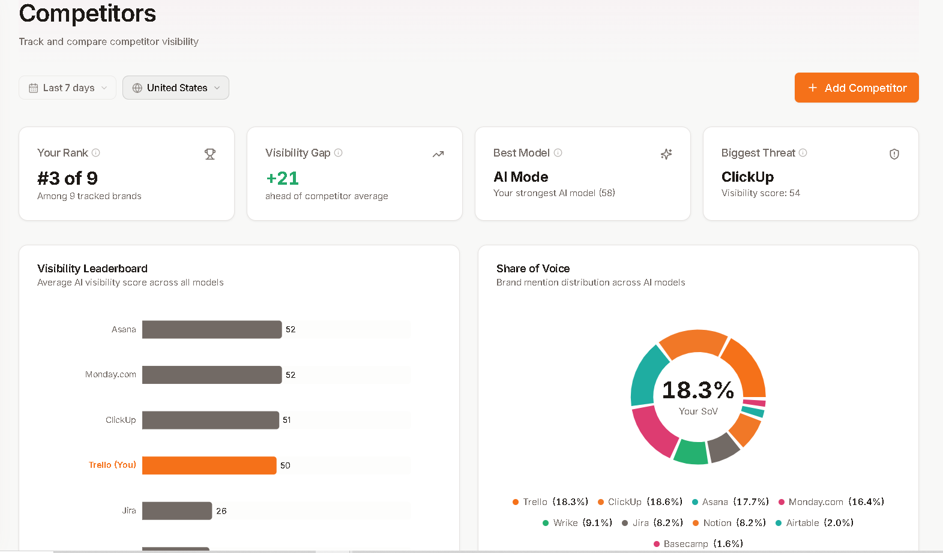Click the "AI Mode" best model value
Viewport: 943px width, 553px height.
(521, 177)
